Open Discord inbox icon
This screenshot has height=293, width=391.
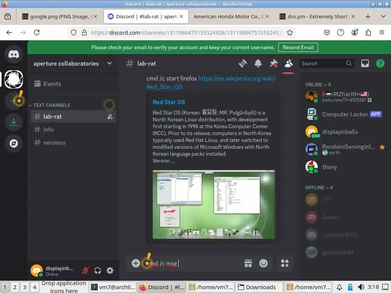(365, 64)
